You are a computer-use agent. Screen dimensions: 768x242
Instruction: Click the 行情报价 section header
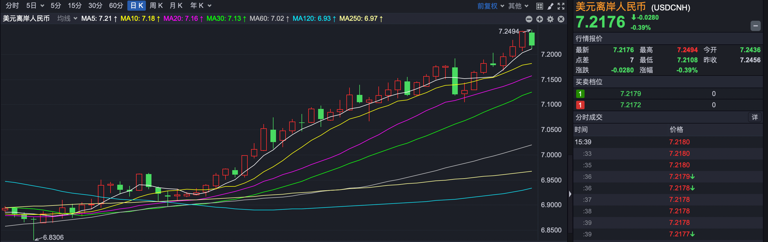(x=589, y=38)
